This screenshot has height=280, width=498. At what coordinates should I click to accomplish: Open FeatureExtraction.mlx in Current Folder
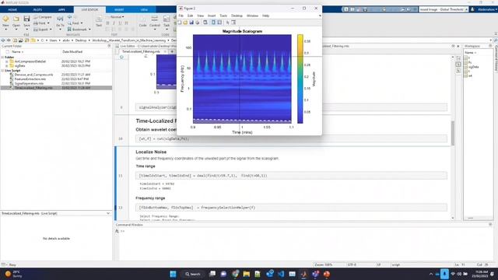pos(30,79)
